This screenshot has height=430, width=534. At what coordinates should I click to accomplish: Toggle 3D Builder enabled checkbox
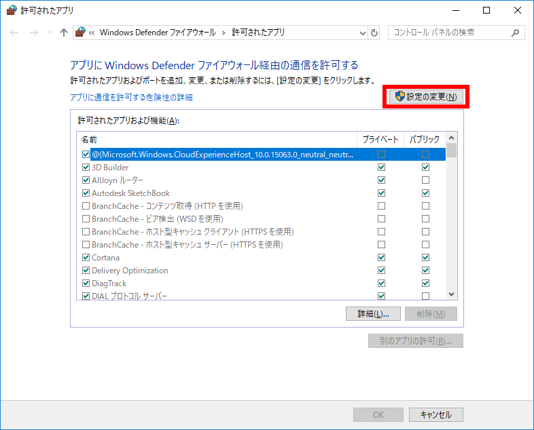86,168
